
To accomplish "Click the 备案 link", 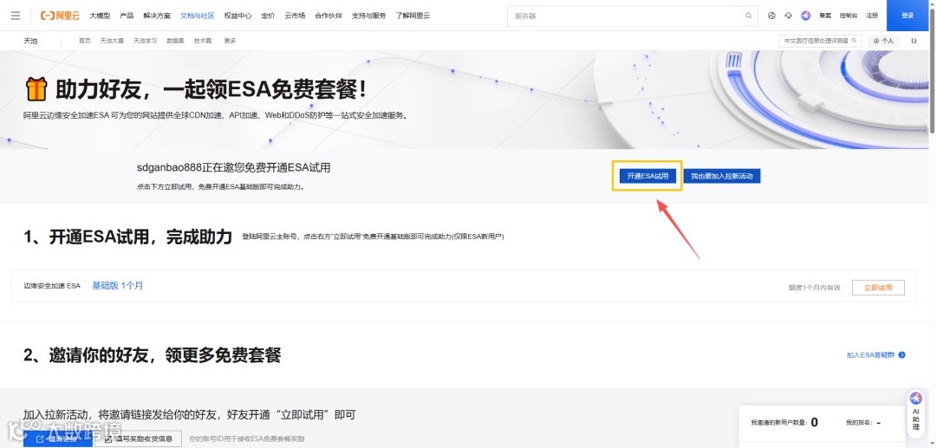I will click(x=826, y=16).
